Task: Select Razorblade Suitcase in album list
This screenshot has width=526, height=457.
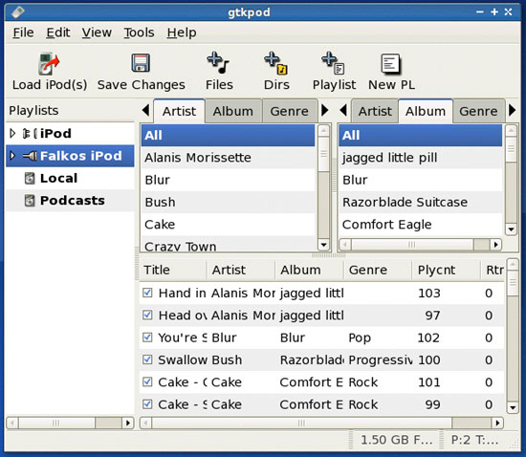Action: click(421, 202)
